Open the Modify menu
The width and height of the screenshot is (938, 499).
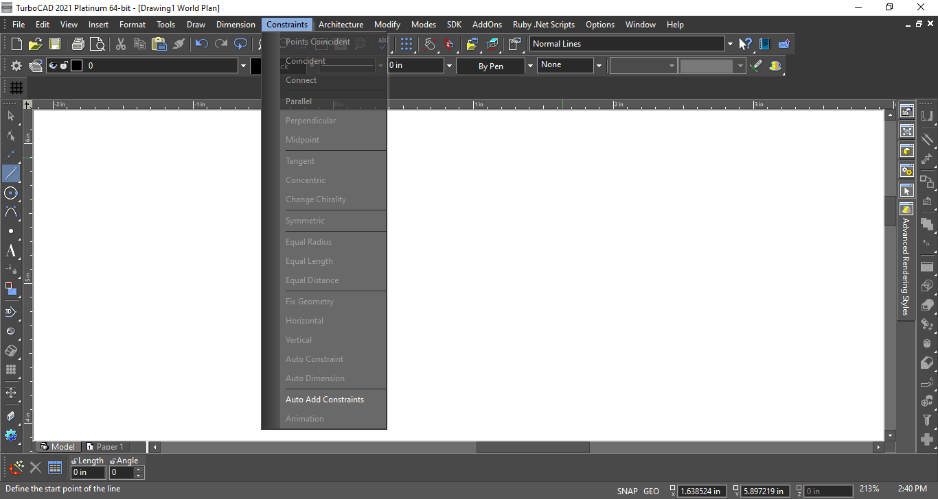387,25
